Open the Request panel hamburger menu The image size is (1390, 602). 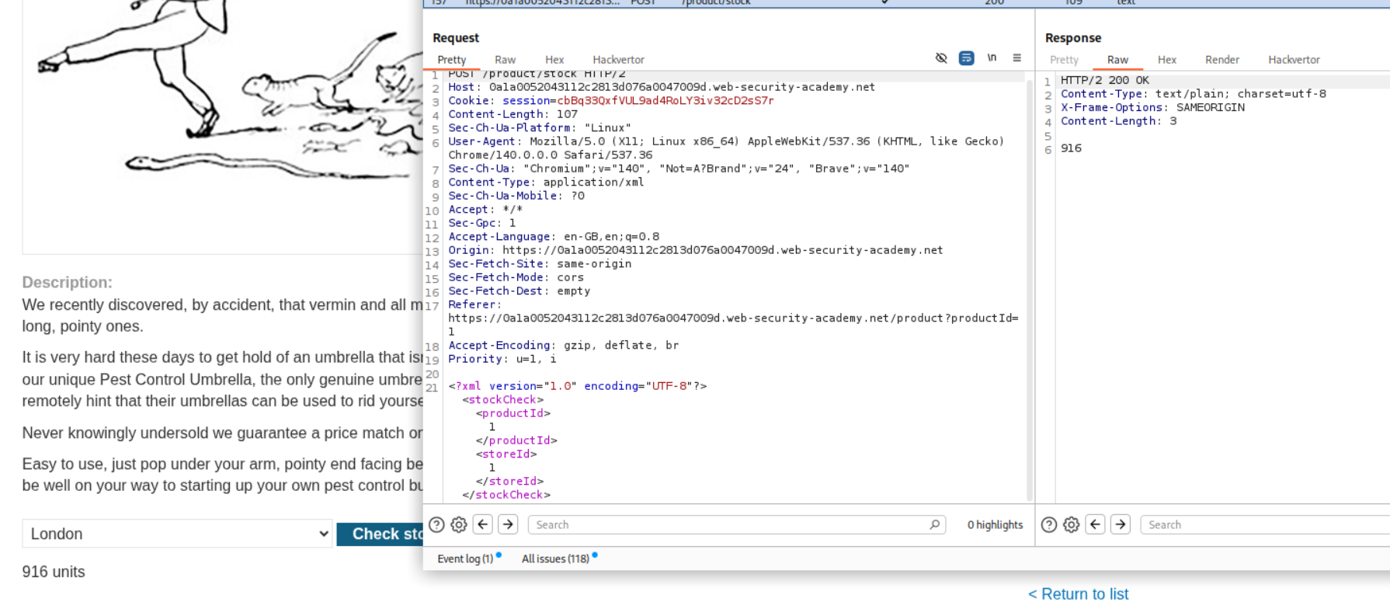(1016, 58)
